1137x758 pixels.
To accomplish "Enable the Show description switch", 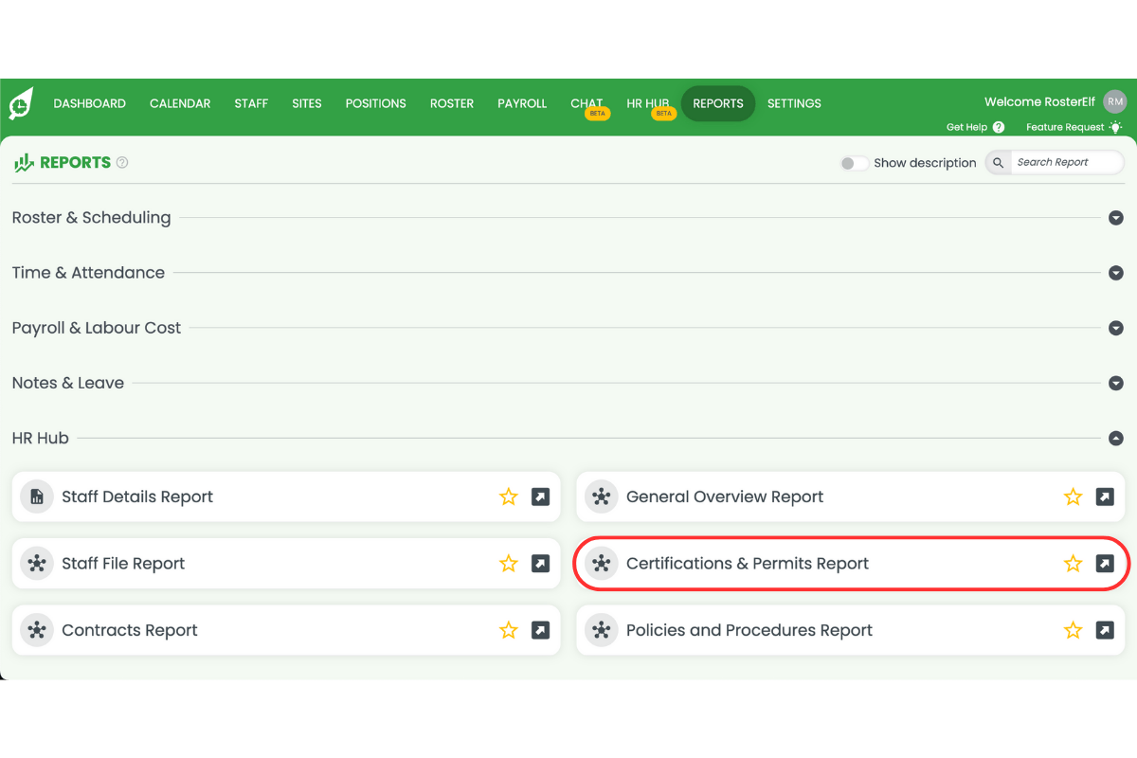I will click(853, 163).
